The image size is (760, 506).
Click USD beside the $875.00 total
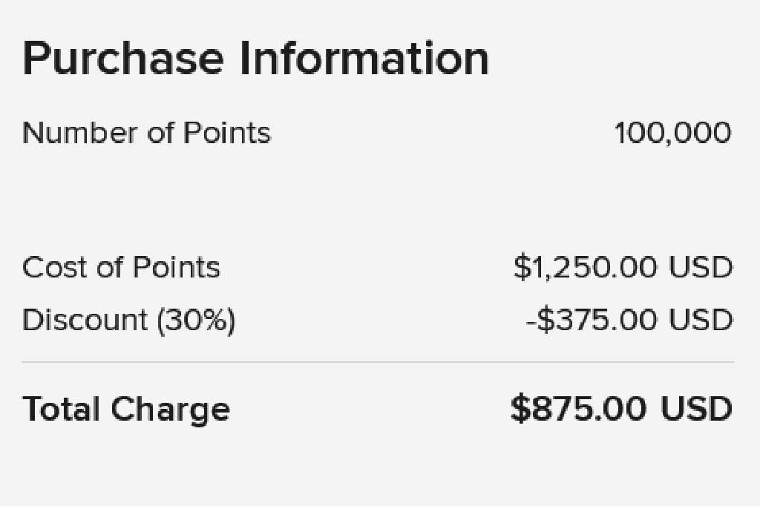coord(696,410)
